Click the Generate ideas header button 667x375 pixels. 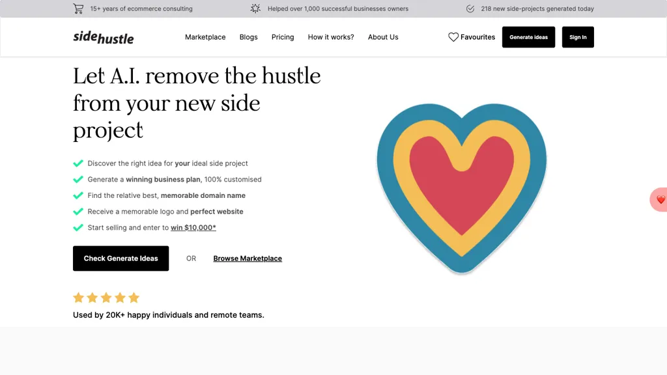tap(528, 37)
